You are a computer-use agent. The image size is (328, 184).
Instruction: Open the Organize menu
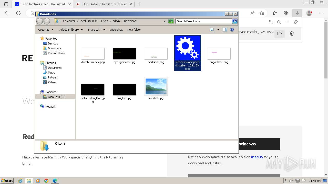tap(46, 30)
